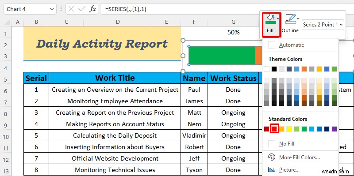Click the 'Monitoring Technical Issues' cell
This screenshot has height=176, width=354.
click(115, 170)
